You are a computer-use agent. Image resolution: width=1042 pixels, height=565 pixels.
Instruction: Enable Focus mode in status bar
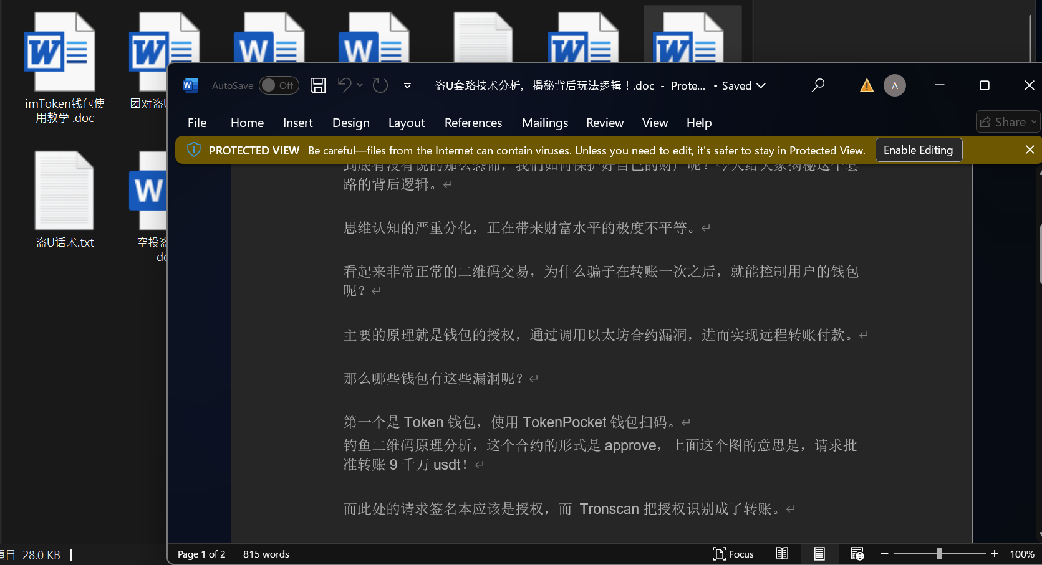point(733,554)
